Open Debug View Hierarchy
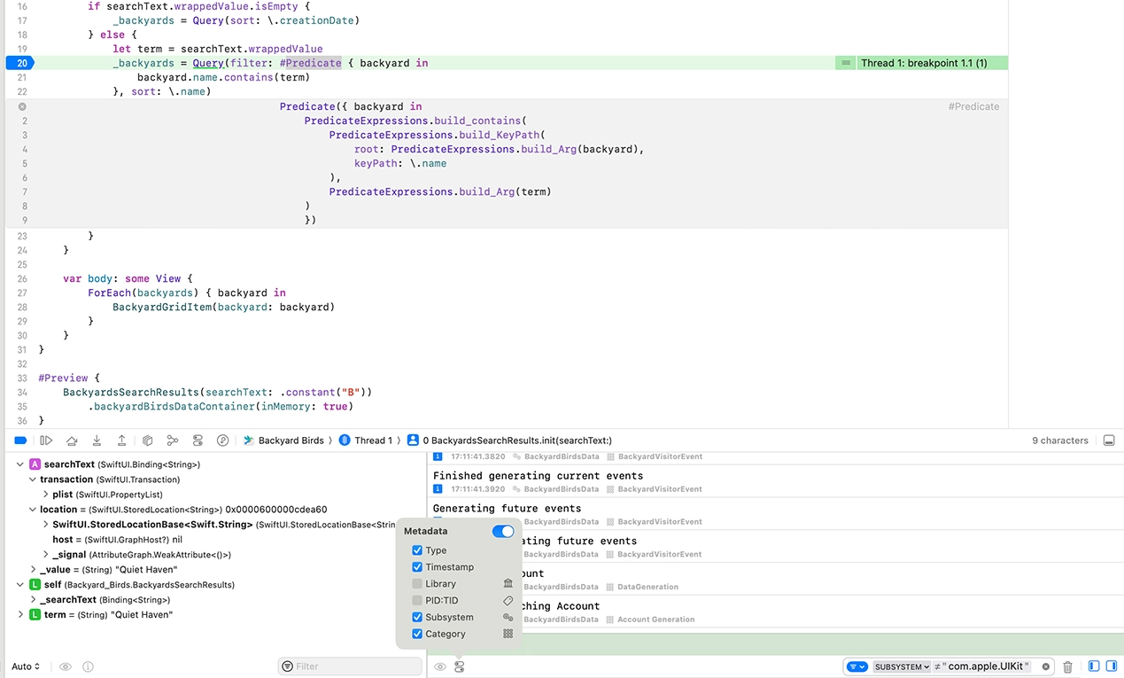The width and height of the screenshot is (1124, 678). point(148,440)
